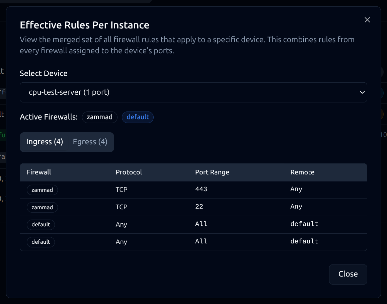Click the Effective Rules Per Instance title
The image size is (387, 304).
tap(85, 25)
